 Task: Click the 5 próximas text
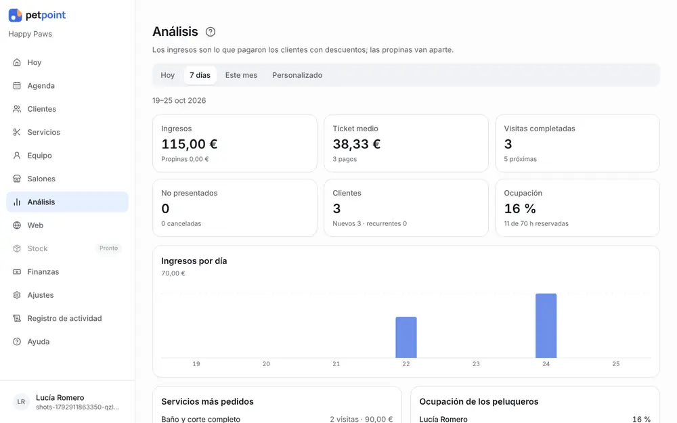click(520, 159)
